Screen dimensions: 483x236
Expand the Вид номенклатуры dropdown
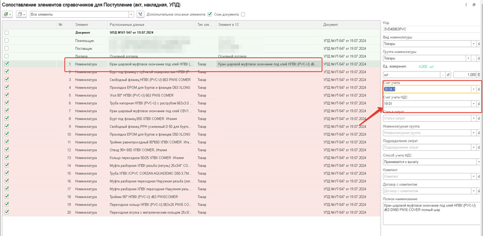pos(474,44)
